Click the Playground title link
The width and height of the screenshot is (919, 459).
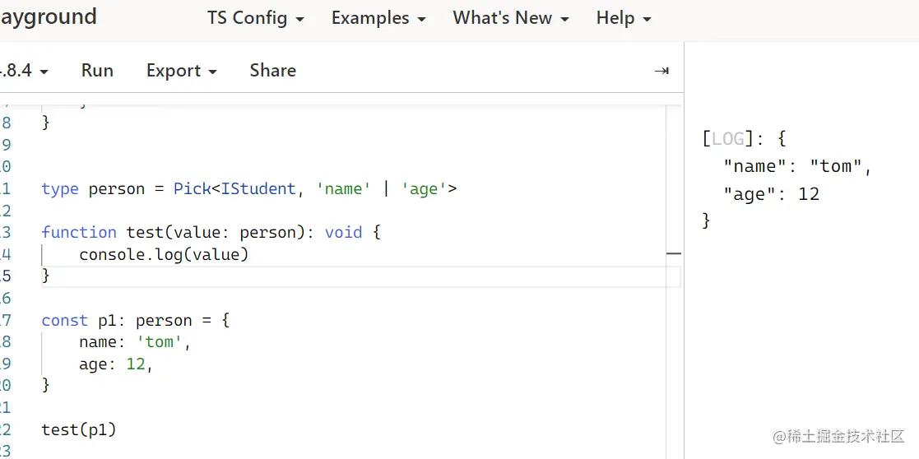click(48, 16)
